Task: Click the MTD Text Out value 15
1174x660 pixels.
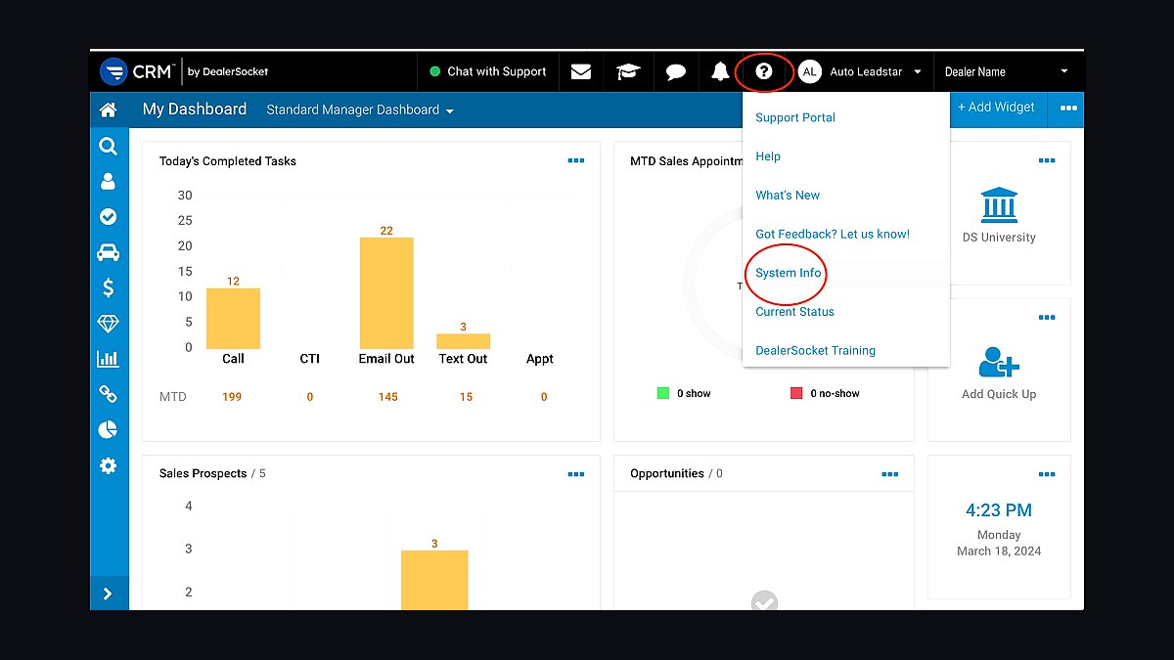Action: (466, 397)
